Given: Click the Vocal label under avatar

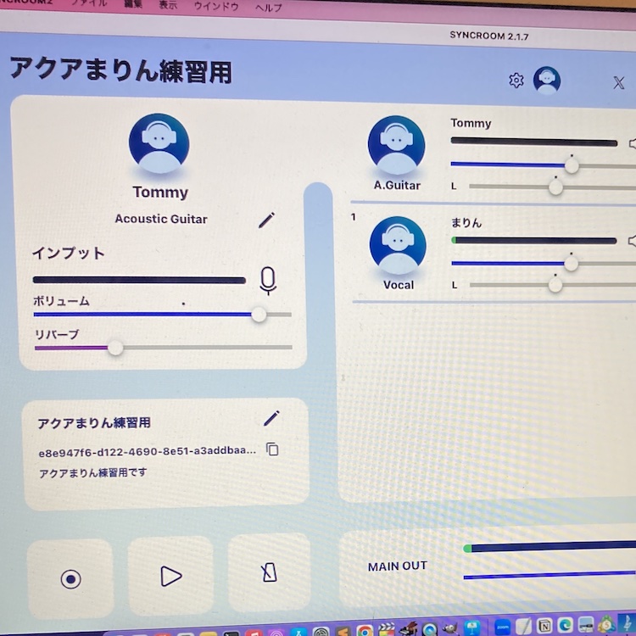Looking at the screenshot, I should pyautogui.click(x=399, y=285).
